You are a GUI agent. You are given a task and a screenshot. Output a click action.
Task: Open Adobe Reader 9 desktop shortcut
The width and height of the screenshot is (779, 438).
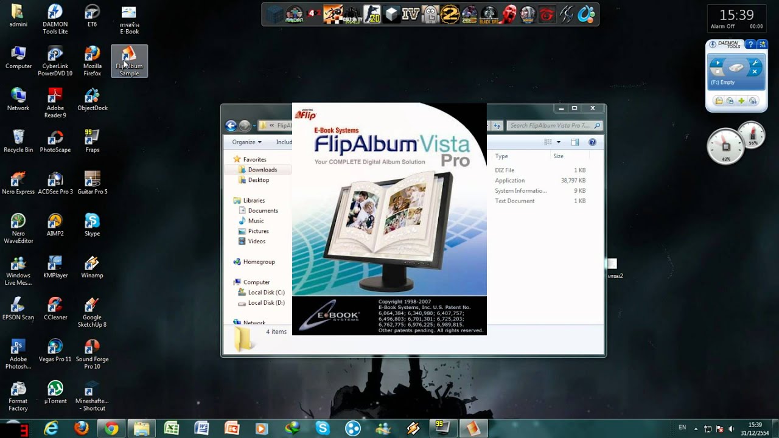coord(55,103)
